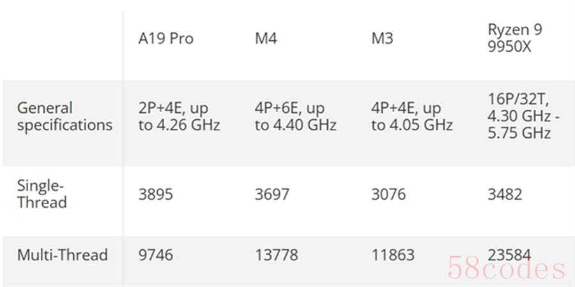Select the General specifications row label
Image resolution: width=575 pixels, height=287 pixels.
point(64,117)
